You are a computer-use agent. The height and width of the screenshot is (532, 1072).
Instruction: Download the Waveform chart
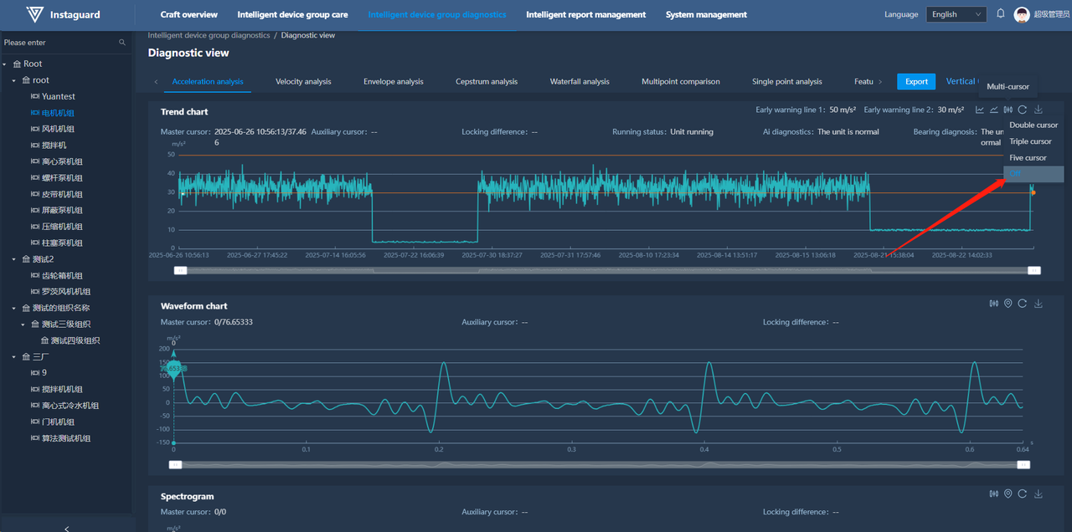click(x=1038, y=304)
